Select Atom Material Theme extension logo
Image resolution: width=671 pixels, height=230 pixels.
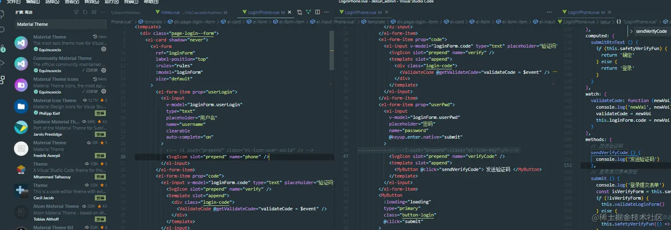(21, 212)
